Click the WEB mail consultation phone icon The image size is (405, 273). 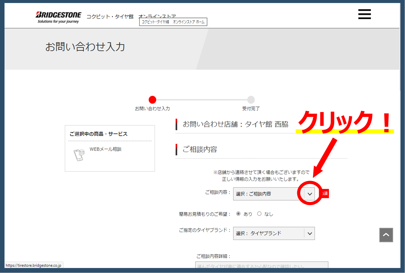pyautogui.click(x=79, y=155)
